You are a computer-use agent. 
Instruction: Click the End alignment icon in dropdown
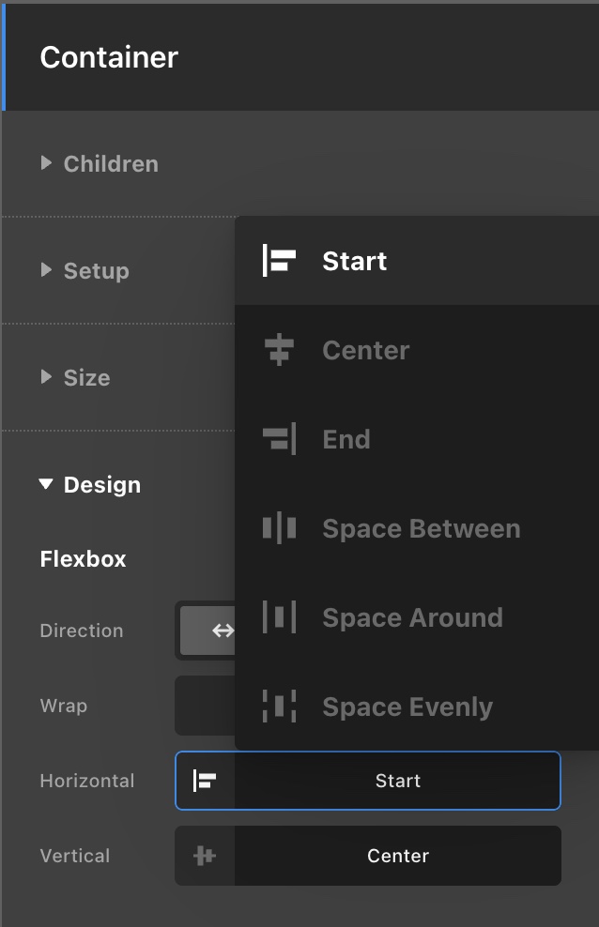tap(279, 439)
